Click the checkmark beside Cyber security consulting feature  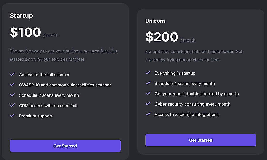(148, 104)
